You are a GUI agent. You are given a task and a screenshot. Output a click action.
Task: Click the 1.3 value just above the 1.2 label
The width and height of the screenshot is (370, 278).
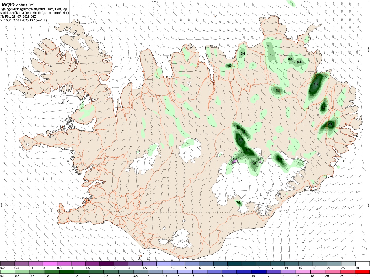238,127
